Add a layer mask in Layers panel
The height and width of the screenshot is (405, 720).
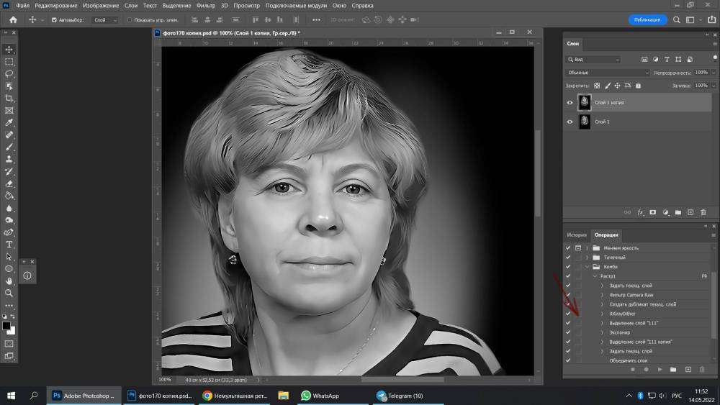(x=653, y=212)
